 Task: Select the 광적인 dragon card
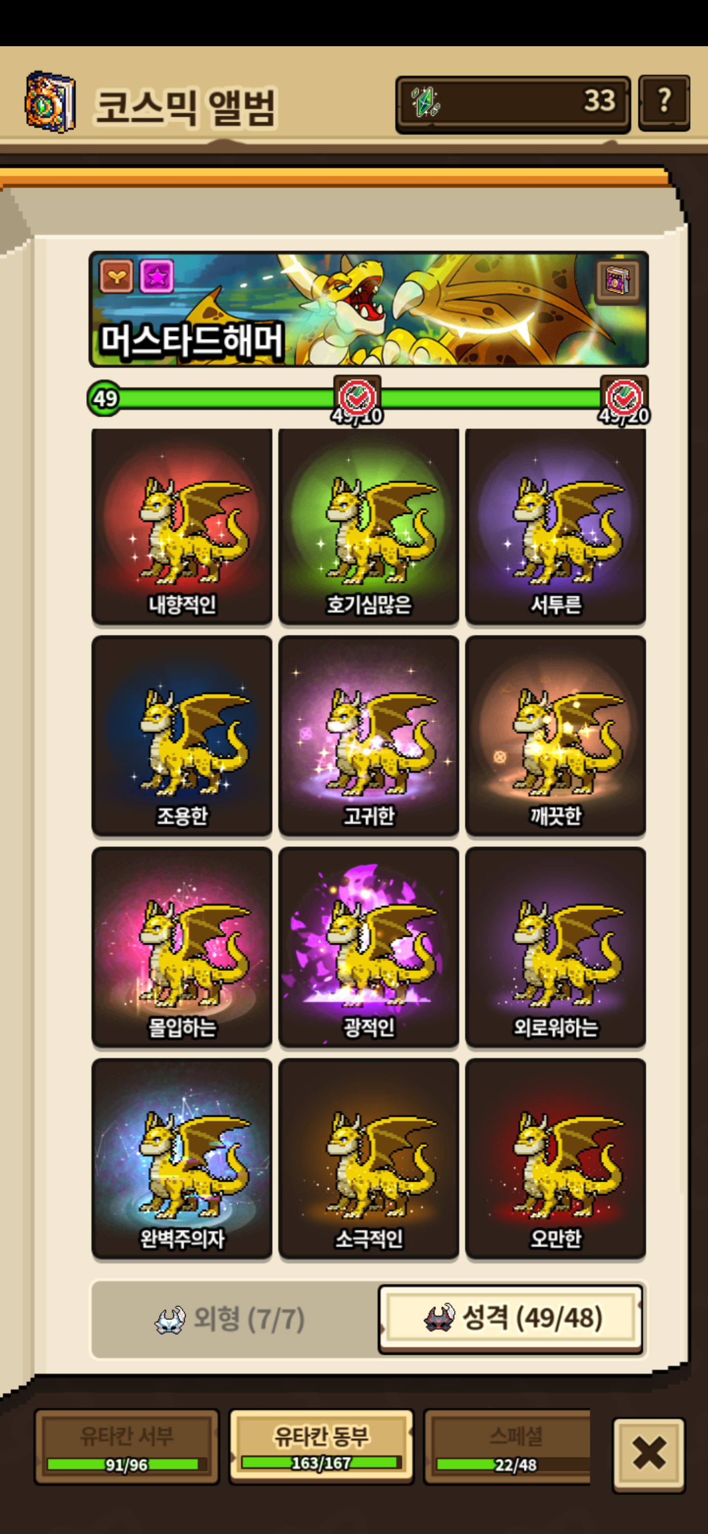[x=369, y=947]
